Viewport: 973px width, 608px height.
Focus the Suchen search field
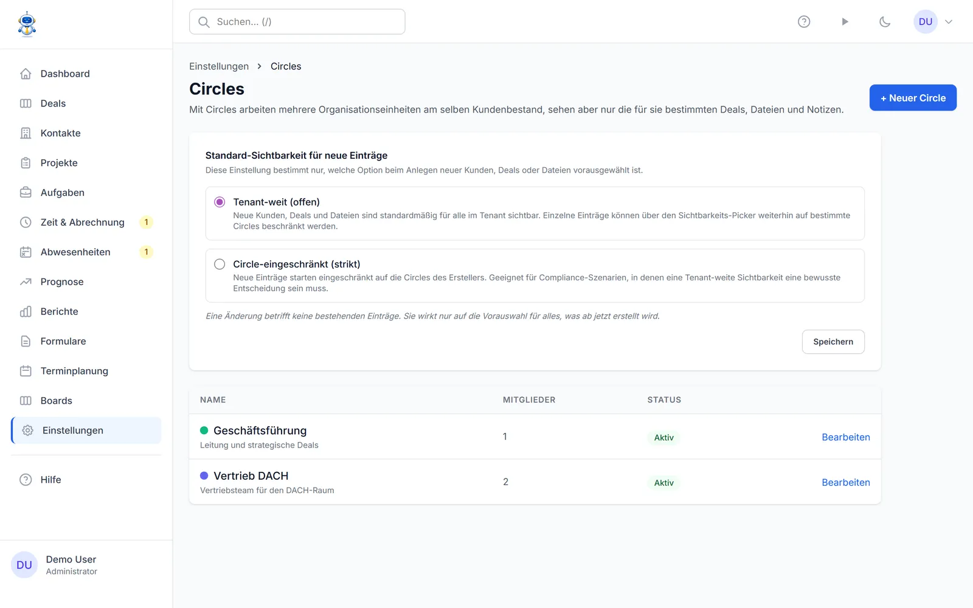coord(297,22)
